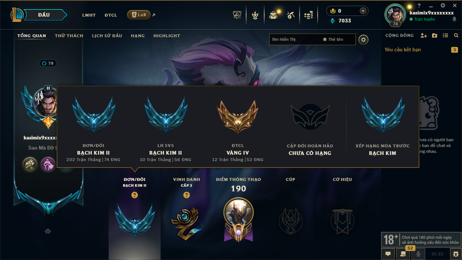The height and width of the screenshot is (260, 462).
Task: Open the Store coins icon
Action: click(x=308, y=15)
